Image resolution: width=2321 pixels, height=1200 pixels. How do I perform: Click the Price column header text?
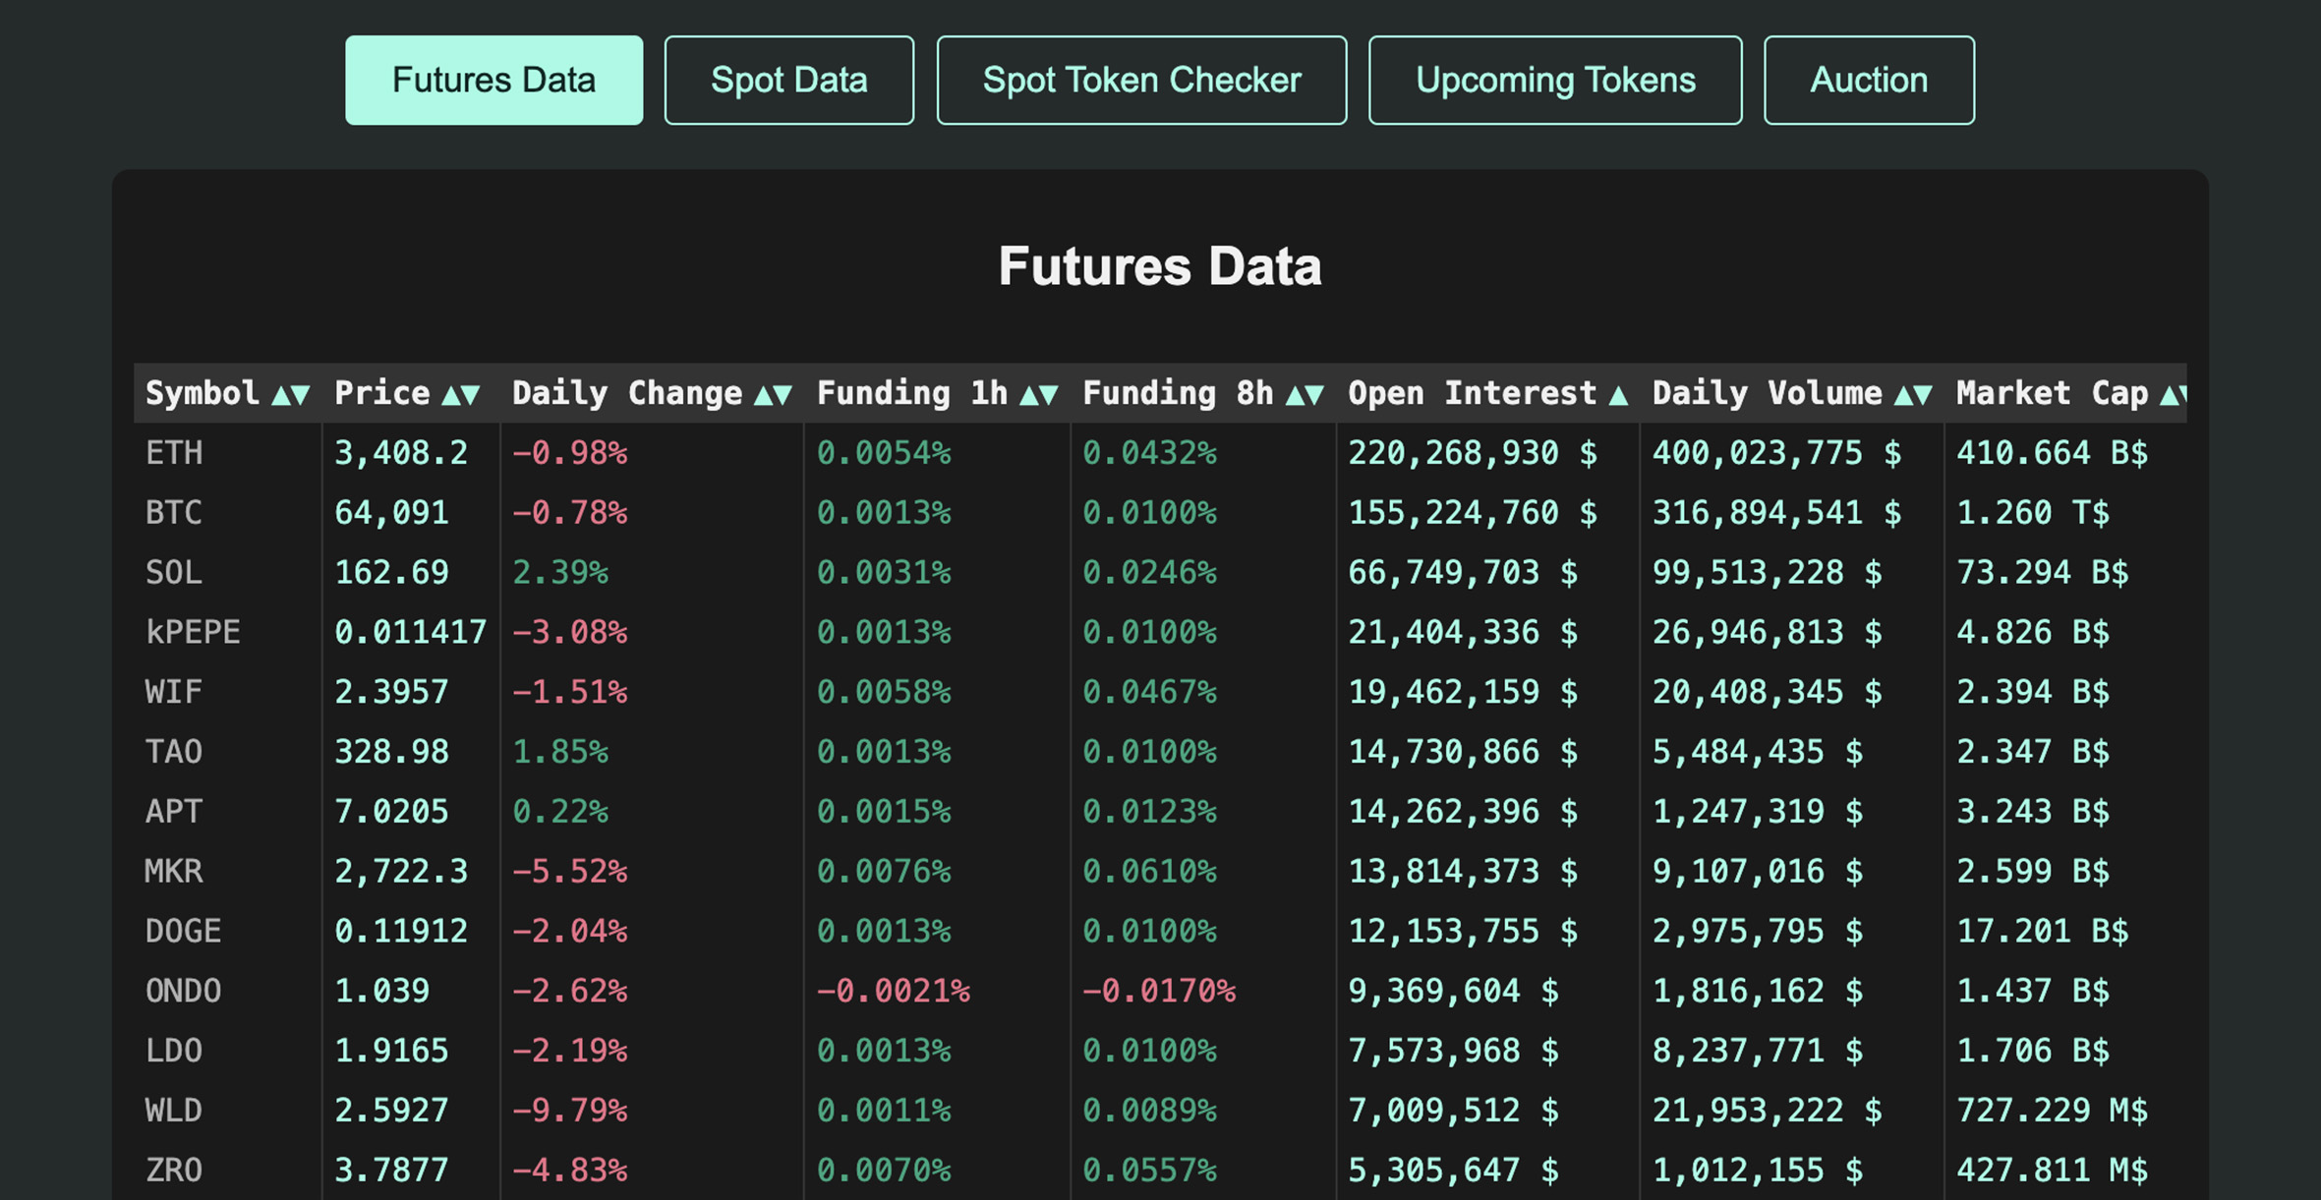click(382, 393)
